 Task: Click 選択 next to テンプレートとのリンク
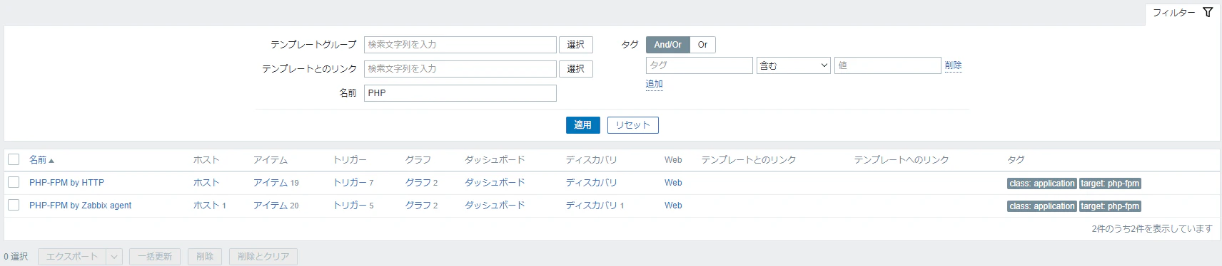(x=575, y=69)
